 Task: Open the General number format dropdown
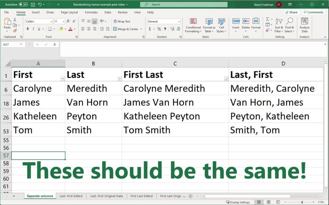[179, 21]
